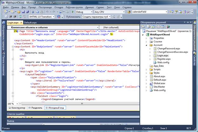The height and width of the screenshot is (132, 198).
Task: Click Show All Files icon in Solution Explorer
Action: tap(149, 27)
